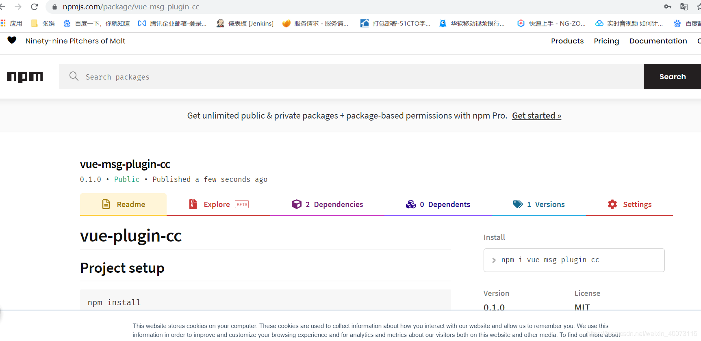Screen dimensions: 701x341
Task: Click the Ninety-nine Pitchers of Malt text
Action: [75, 41]
